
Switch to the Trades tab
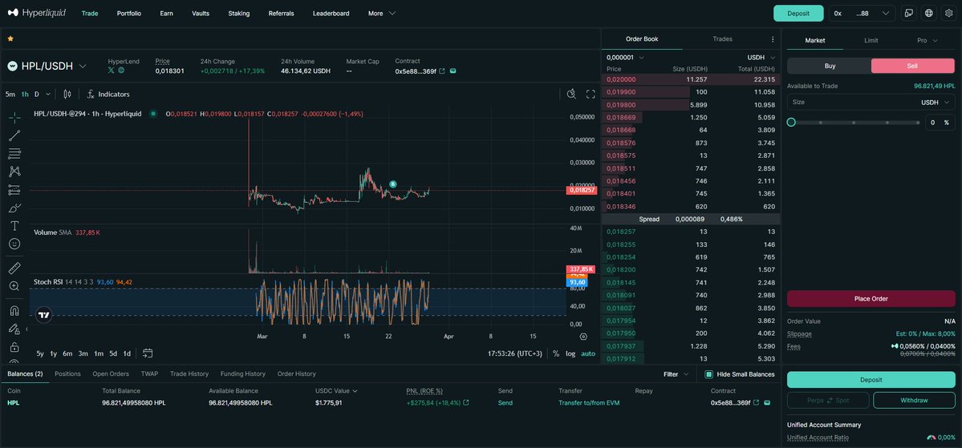[x=722, y=38]
